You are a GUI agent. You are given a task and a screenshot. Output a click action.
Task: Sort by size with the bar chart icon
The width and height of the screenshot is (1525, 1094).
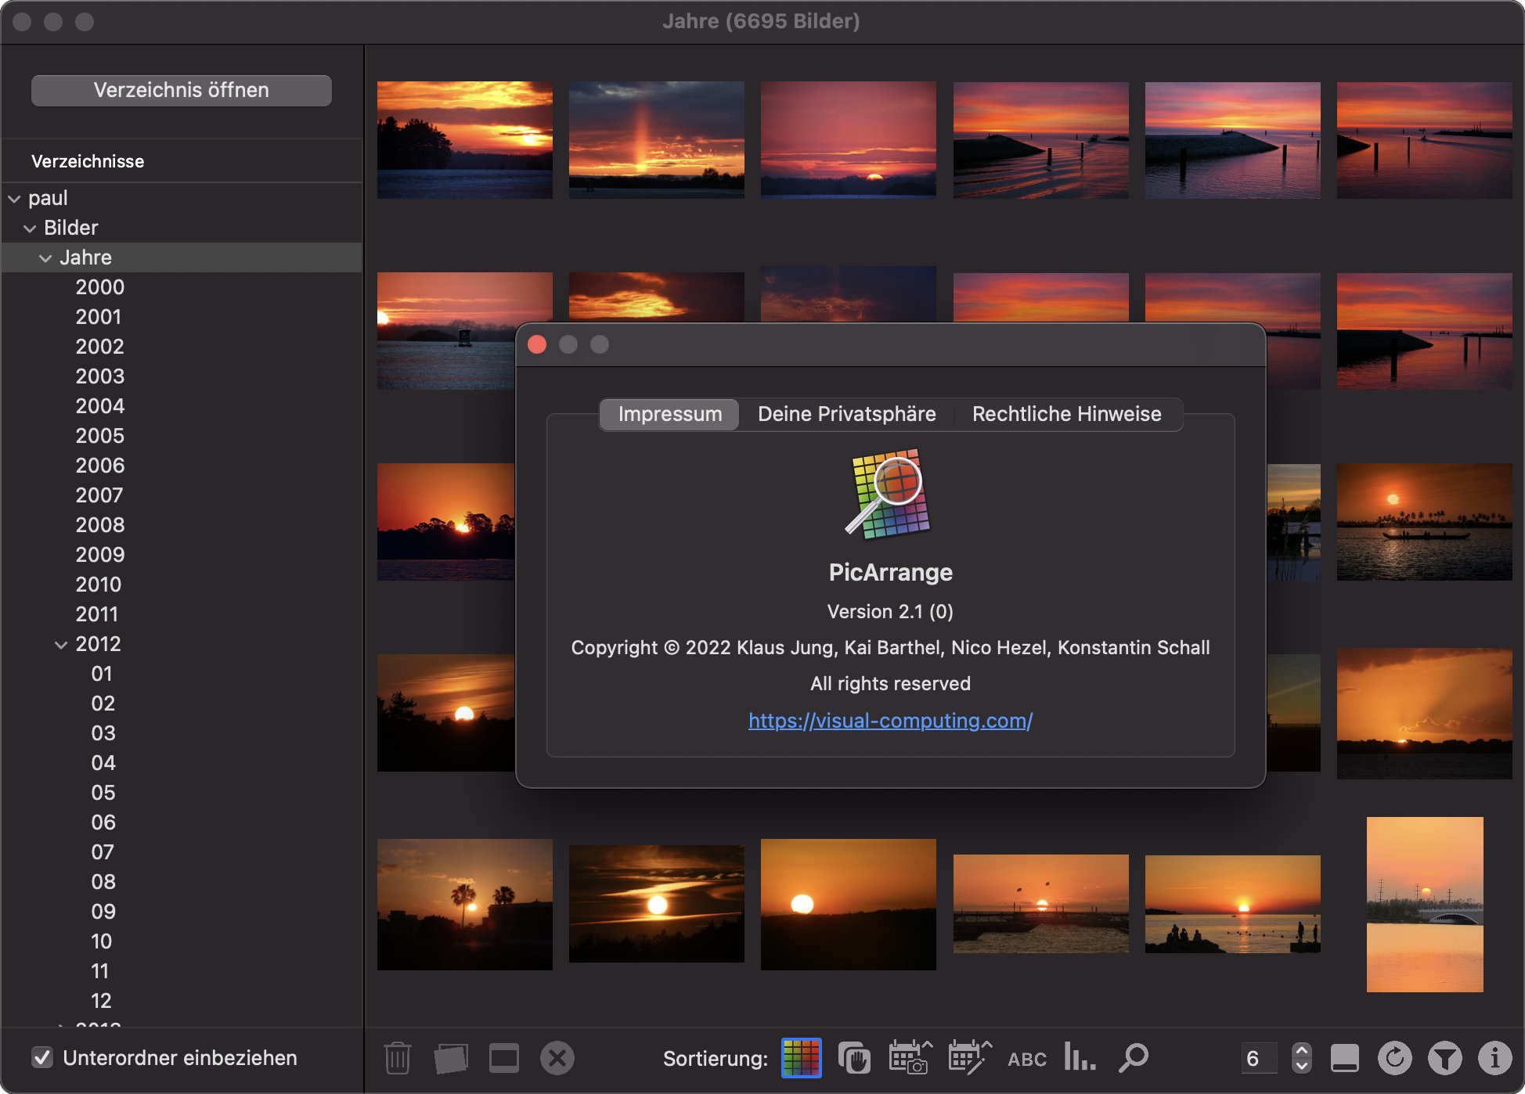click(x=1080, y=1057)
